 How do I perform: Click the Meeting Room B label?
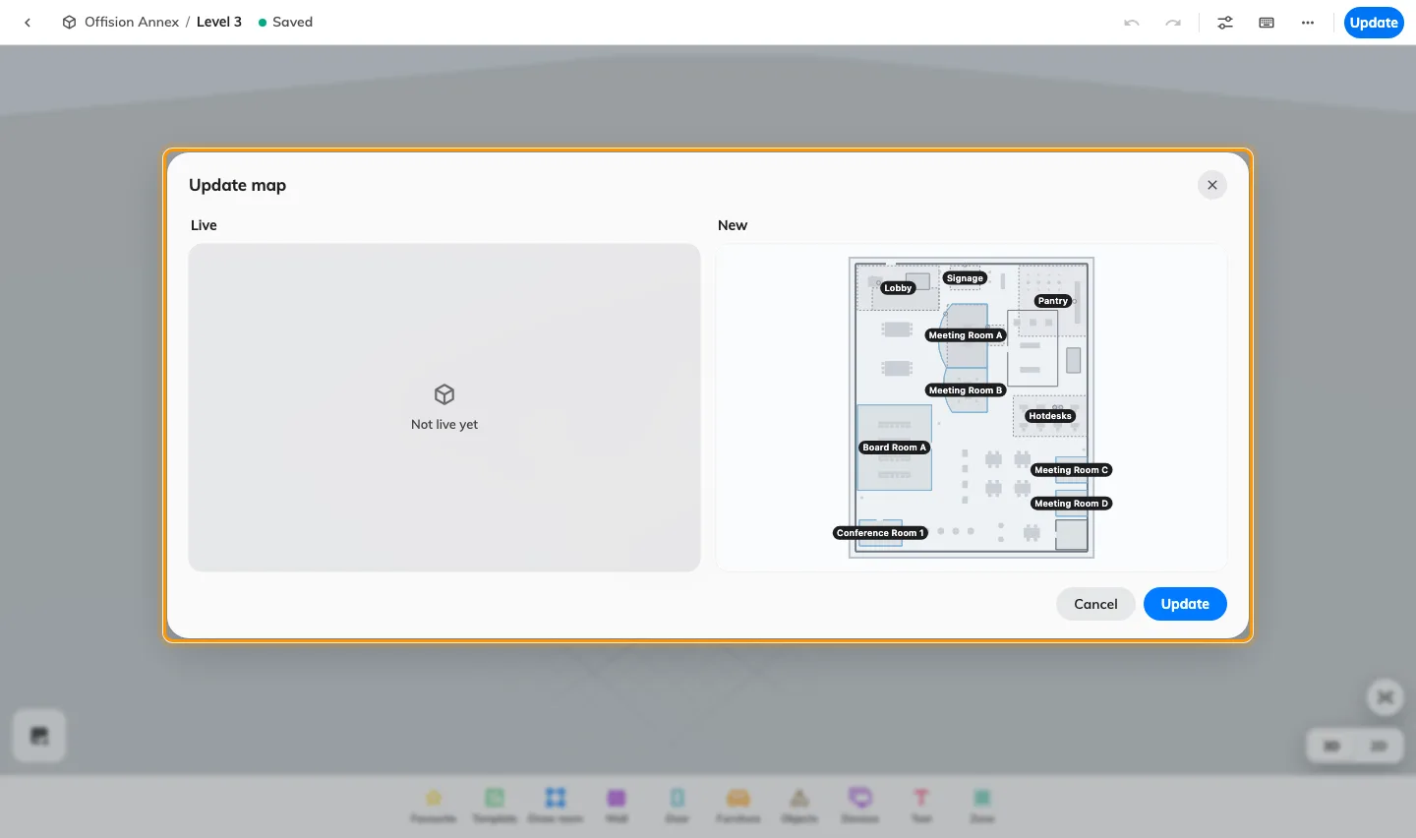[966, 390]
